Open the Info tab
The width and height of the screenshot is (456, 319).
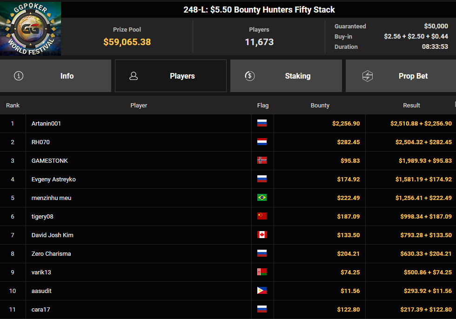pyautogui.click(x=55, y=76)
